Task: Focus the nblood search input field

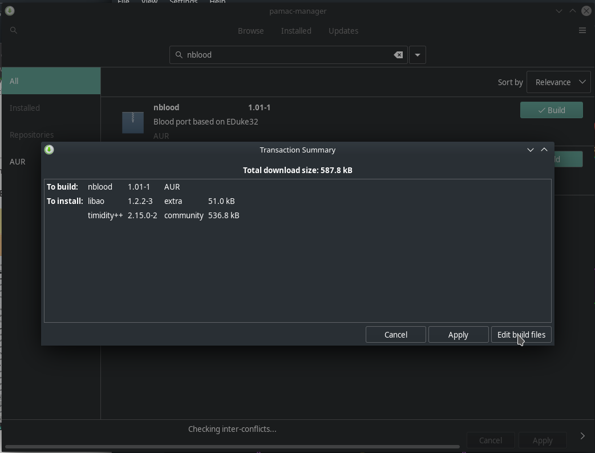Action: (x=289, y=55)
